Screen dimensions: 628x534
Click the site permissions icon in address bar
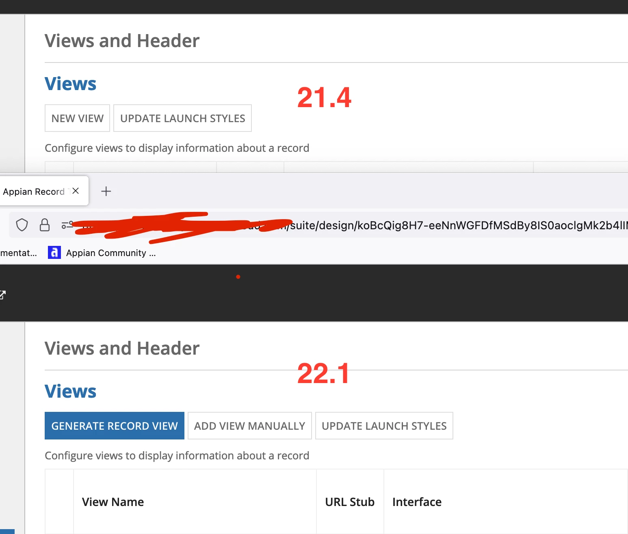(67, 225)
